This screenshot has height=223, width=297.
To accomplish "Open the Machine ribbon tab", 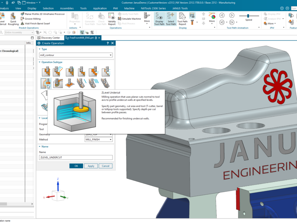I will (x=129, y=8).
